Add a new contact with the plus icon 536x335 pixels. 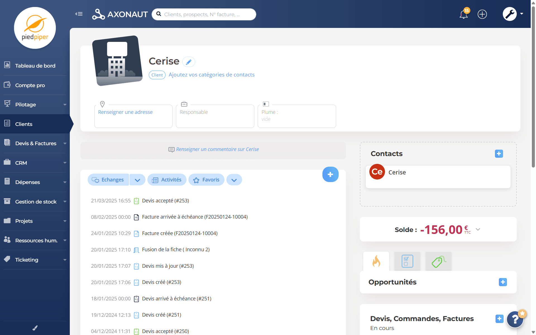[x=499, y=154]
